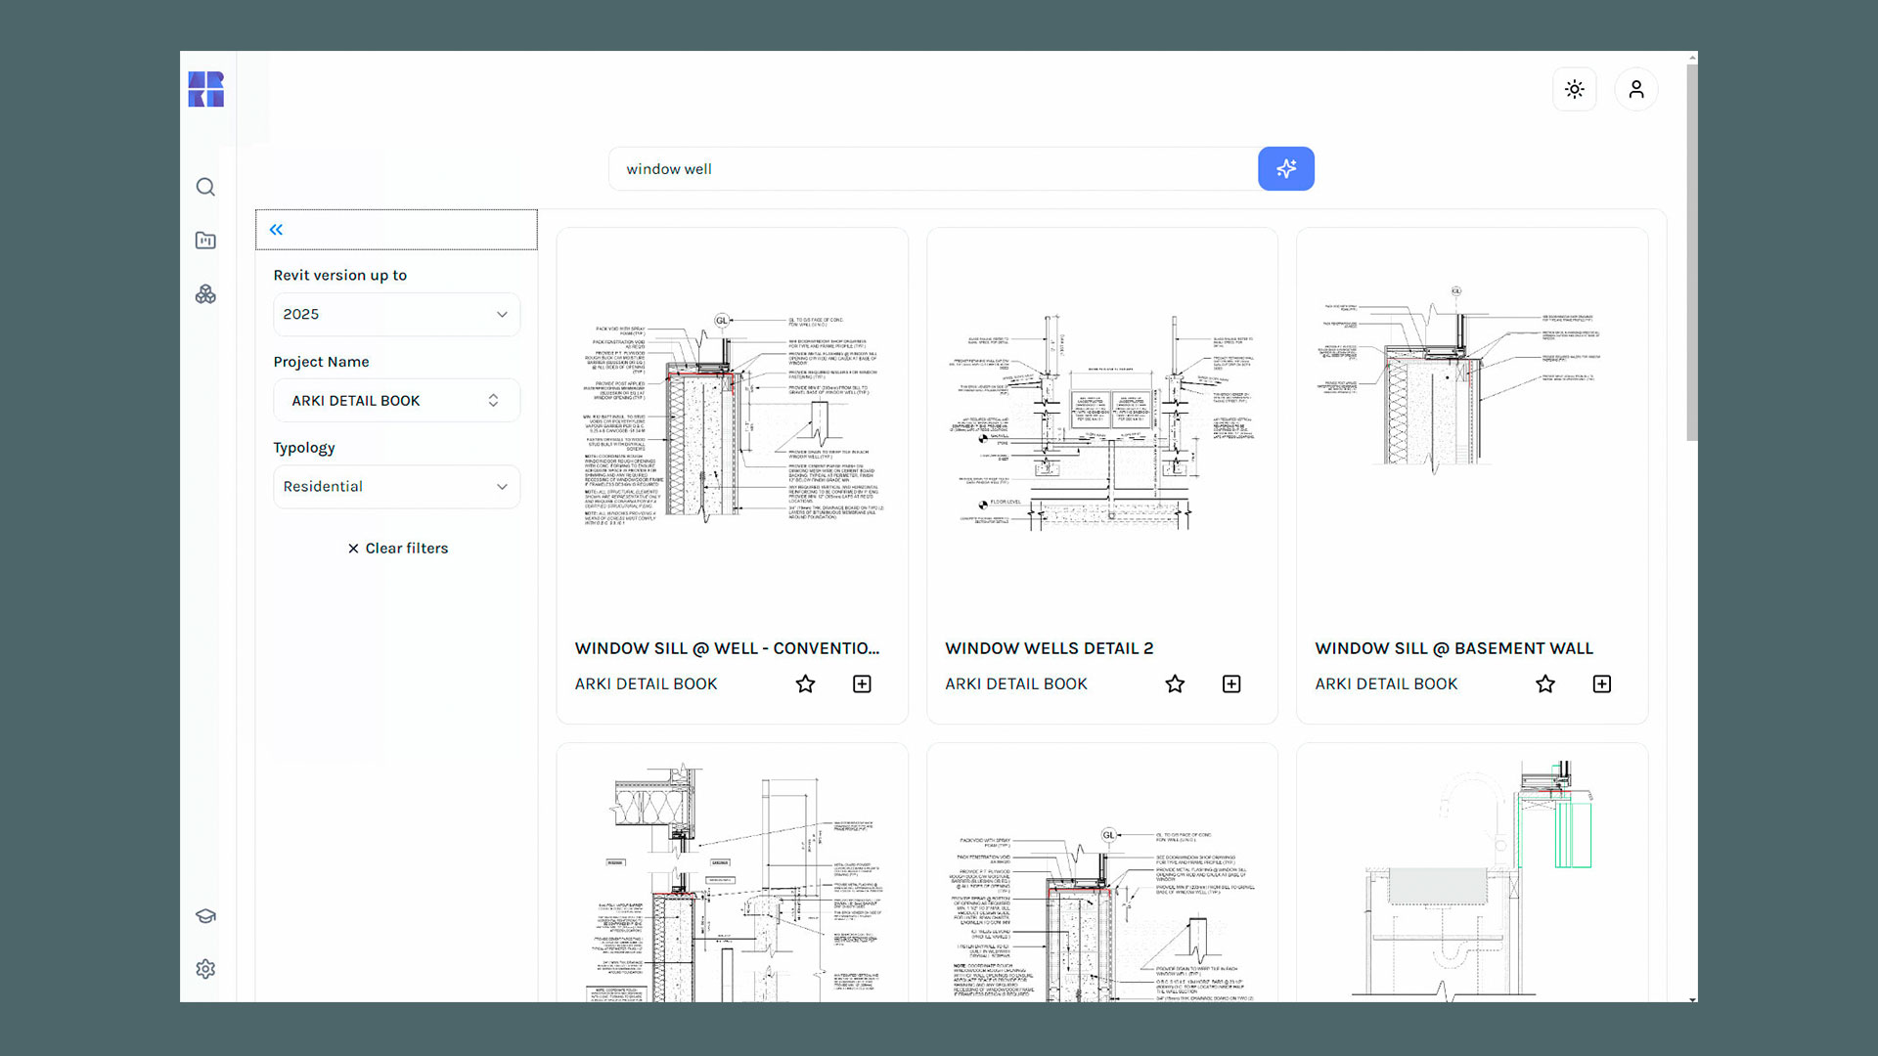Open second-row left wall section detail thumbnail
The image size is (1878, 1056).
733,880
